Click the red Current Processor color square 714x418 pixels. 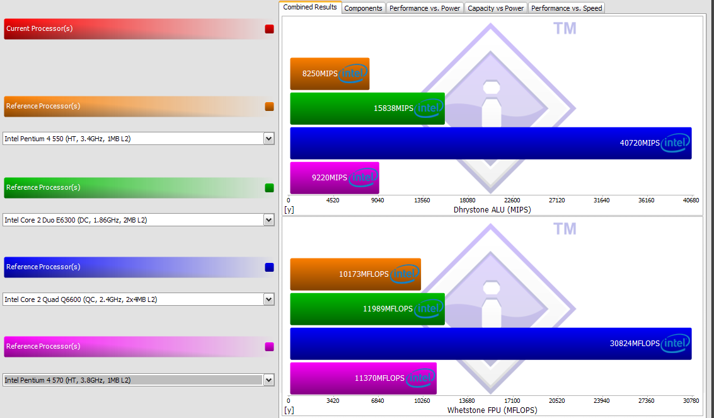click(269, 29)
